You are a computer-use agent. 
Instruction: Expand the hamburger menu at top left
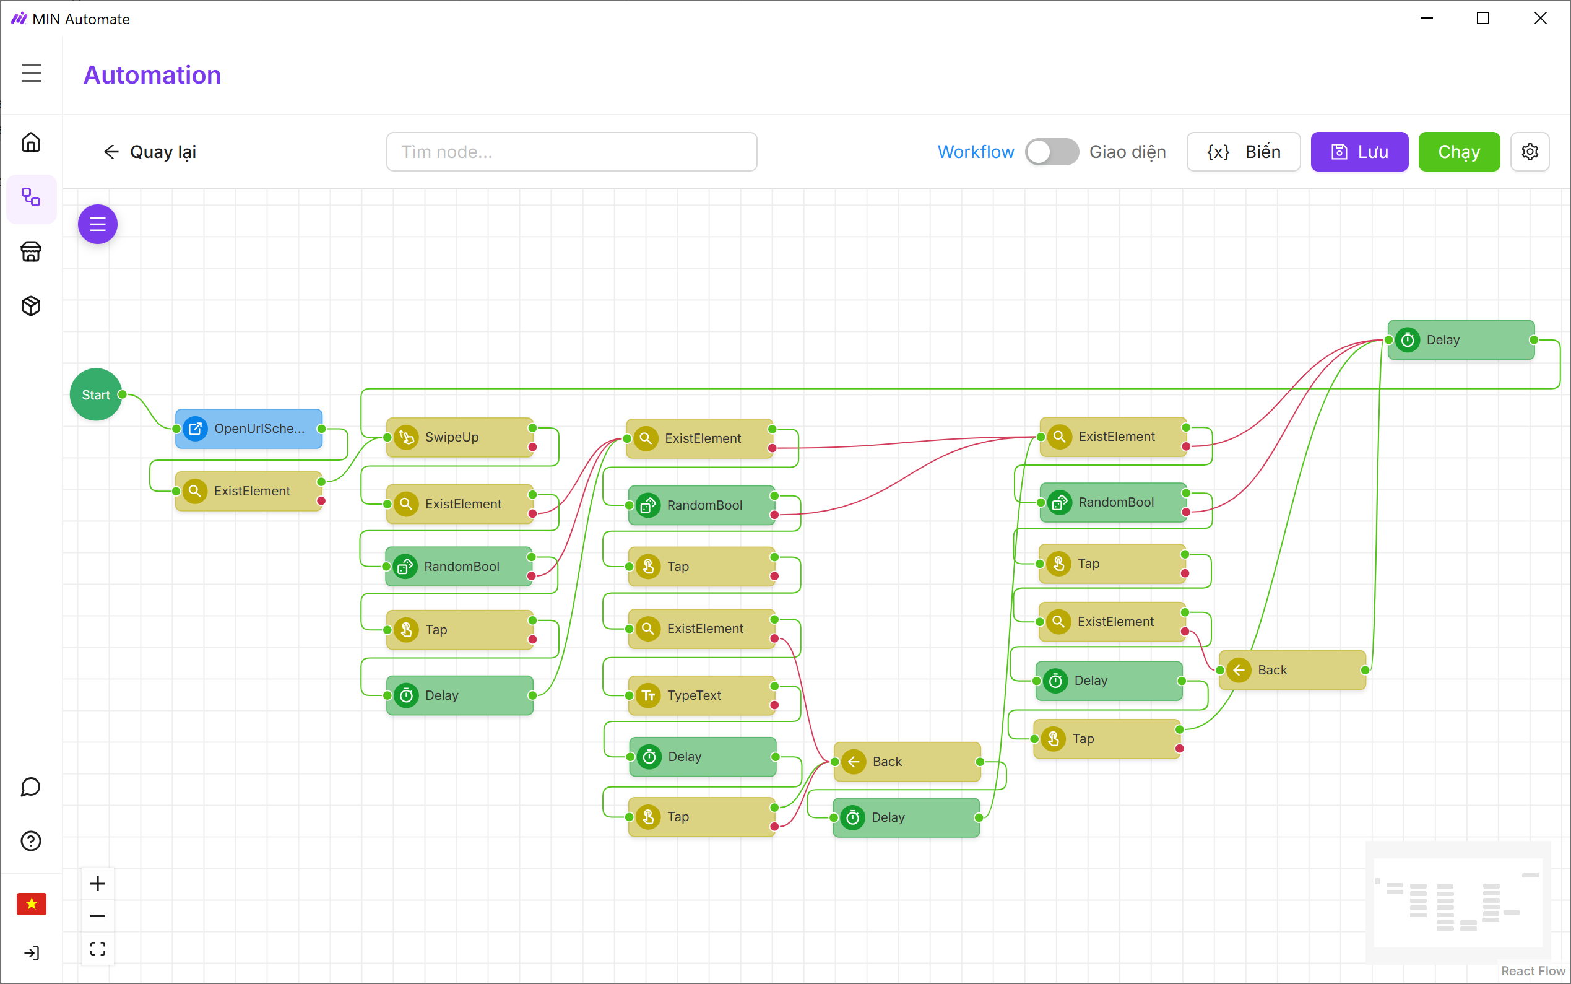[30, 73]
